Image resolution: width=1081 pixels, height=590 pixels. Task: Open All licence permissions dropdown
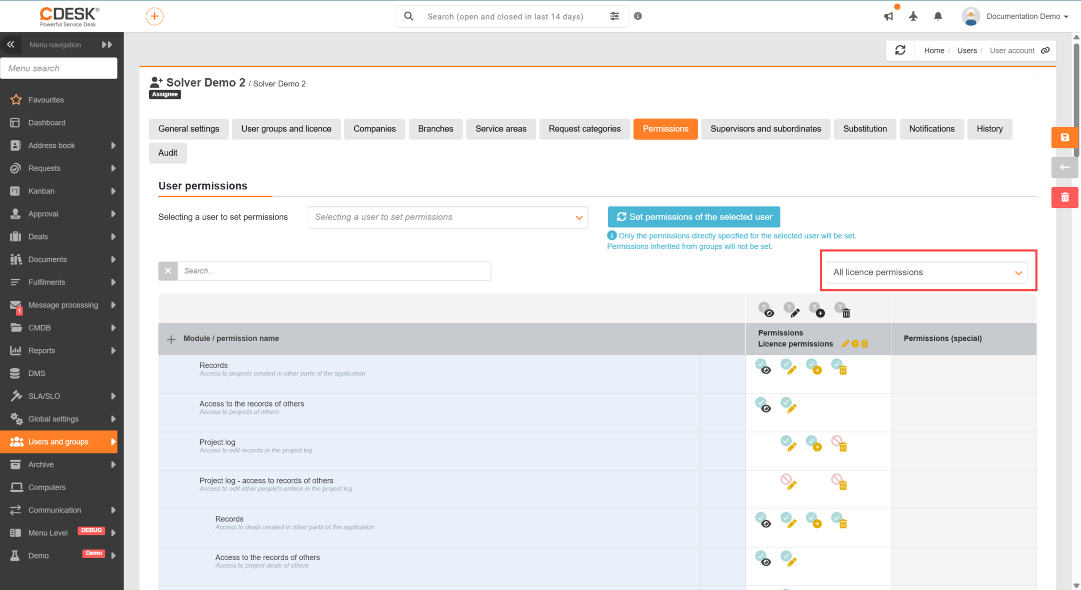click(927, 272)
